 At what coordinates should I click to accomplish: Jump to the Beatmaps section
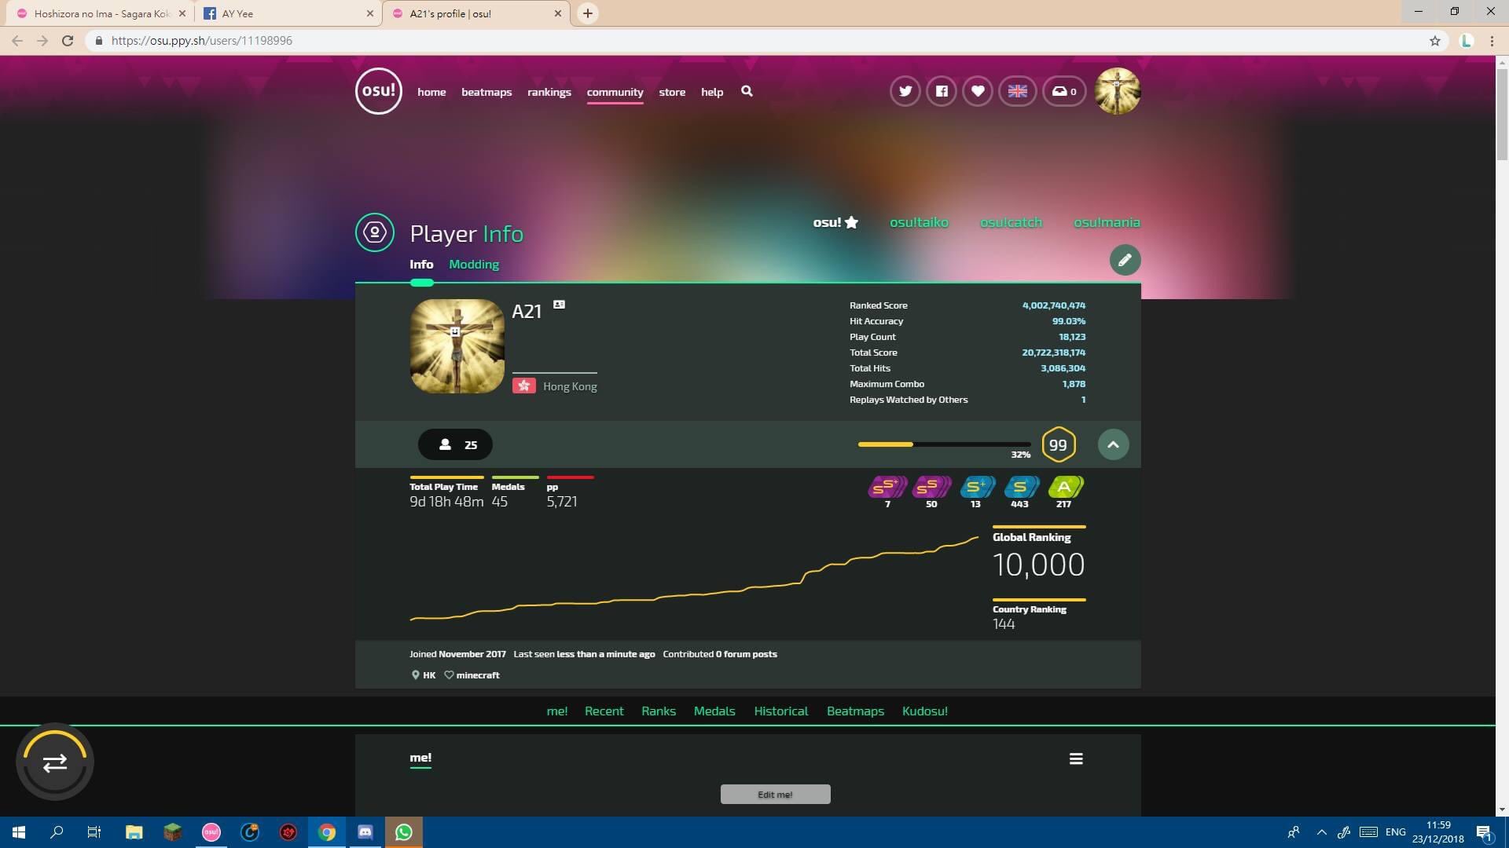click(855, 711)
